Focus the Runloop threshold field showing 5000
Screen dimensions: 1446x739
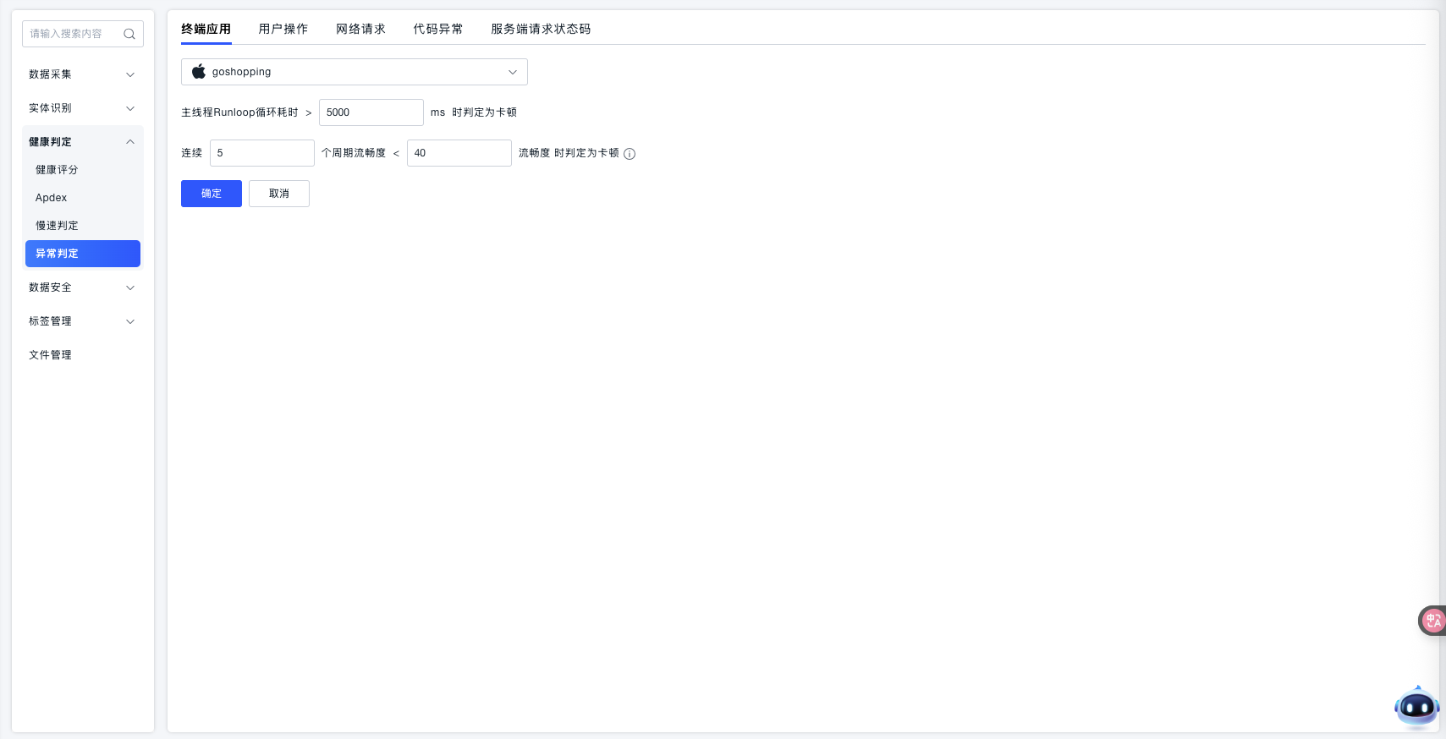[x=371, y=112]
